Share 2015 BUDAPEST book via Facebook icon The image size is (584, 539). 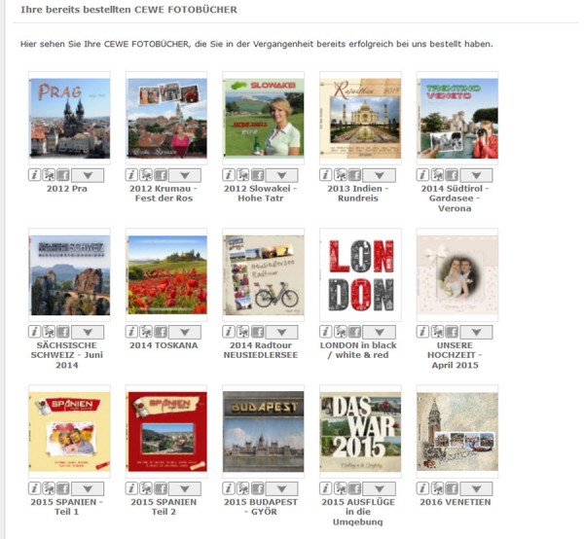(257, 488)
